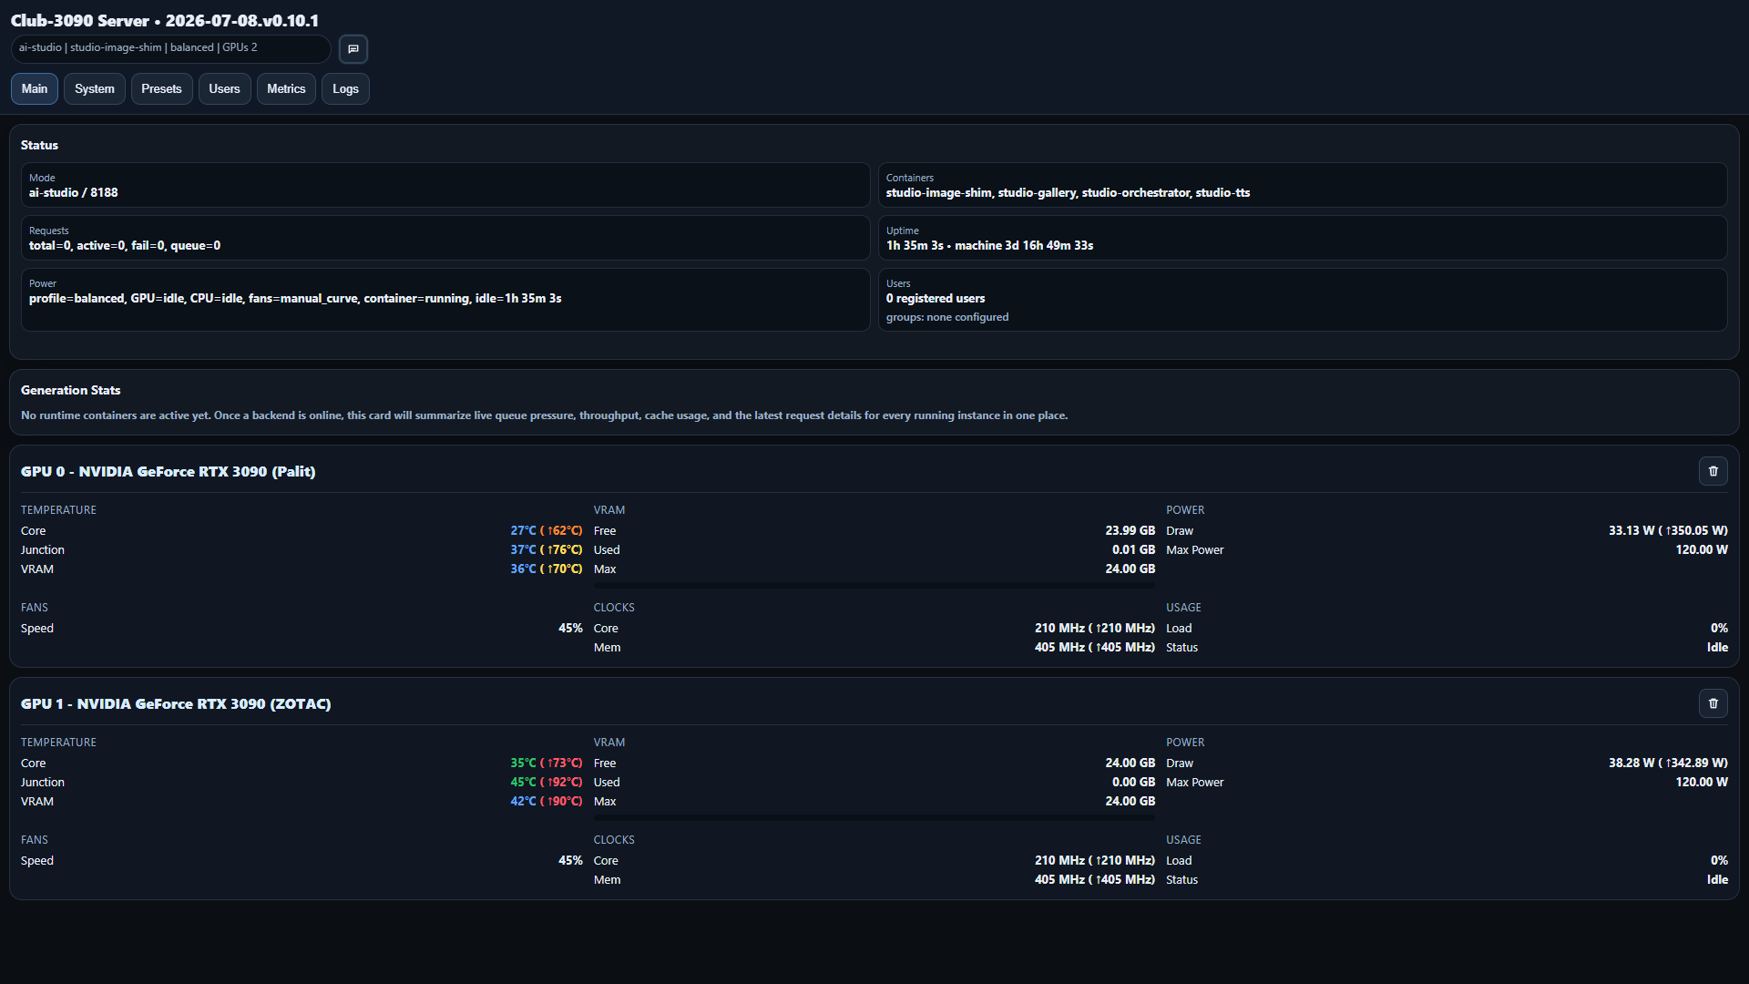Click GPU 0 VRAM usage bar
This screenshot has width=1749, height=984.
click(x=874, y=586)
